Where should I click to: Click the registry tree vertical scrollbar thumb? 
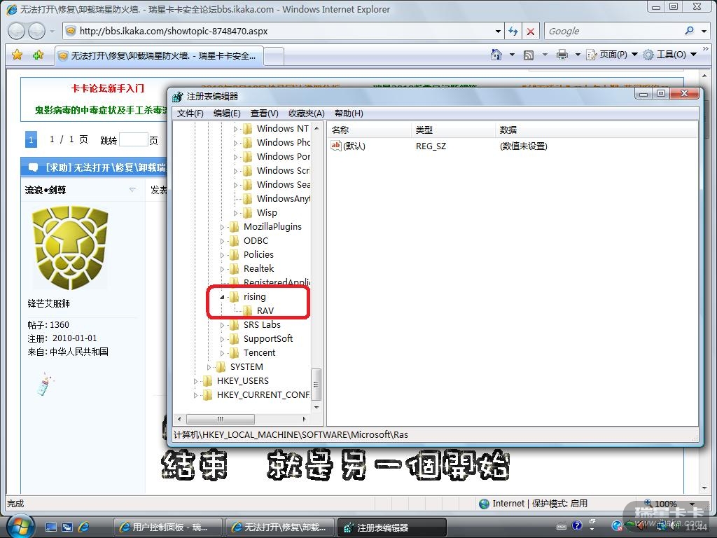point(316,385)
